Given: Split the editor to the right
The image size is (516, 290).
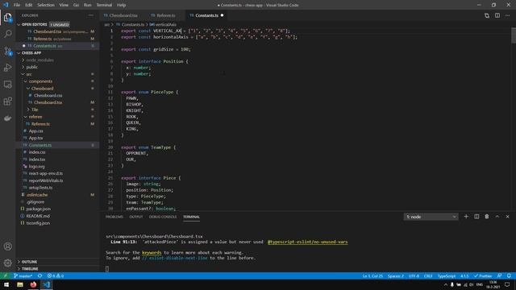Looking at the screenshot, I should (497, 15).
